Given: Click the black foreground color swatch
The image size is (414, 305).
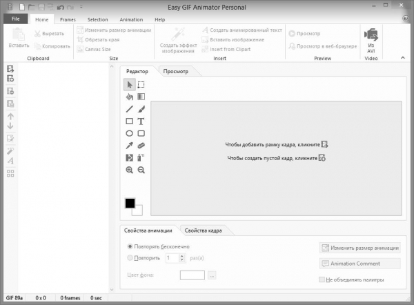Looking at the screenshot, I should coord(130,203).
